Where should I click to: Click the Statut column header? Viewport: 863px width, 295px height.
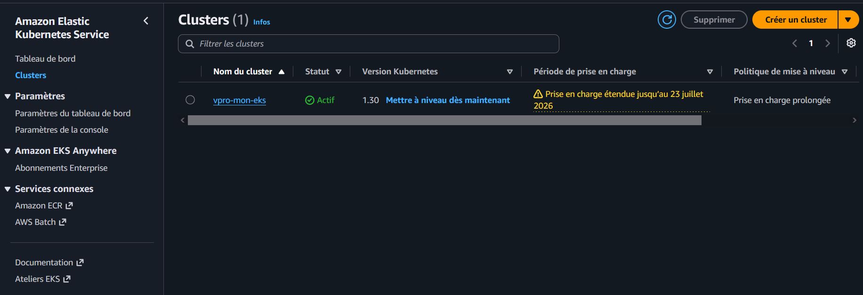317,72
